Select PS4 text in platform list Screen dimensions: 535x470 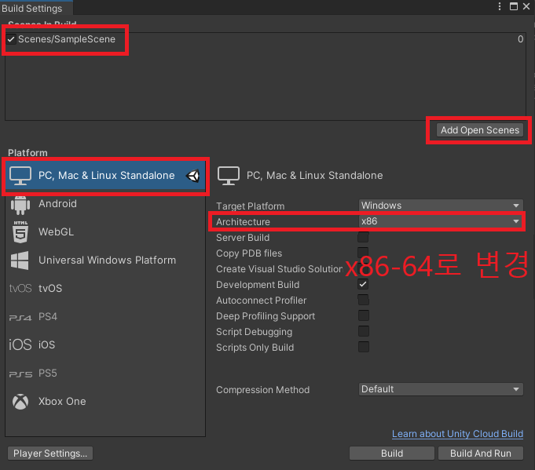tap(48, 317)
